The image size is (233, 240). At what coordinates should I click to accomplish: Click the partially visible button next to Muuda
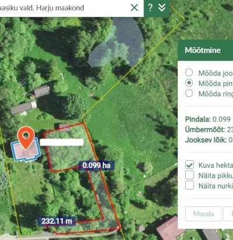[228, 214]
